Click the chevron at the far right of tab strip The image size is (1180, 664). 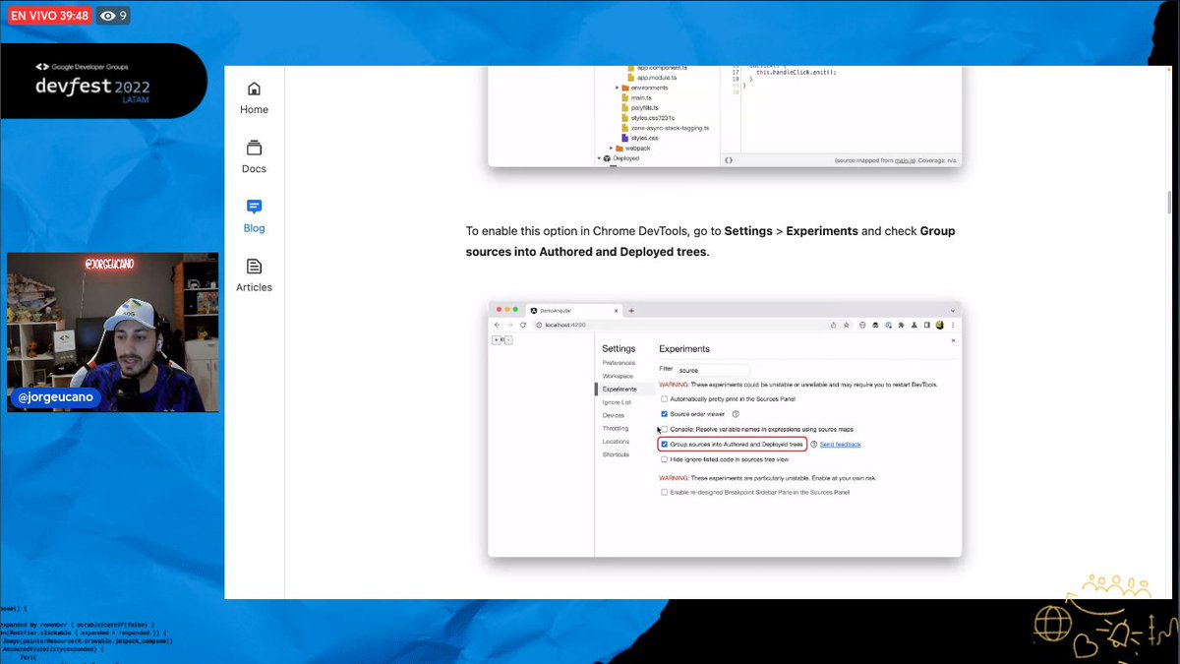coord(952,311)
